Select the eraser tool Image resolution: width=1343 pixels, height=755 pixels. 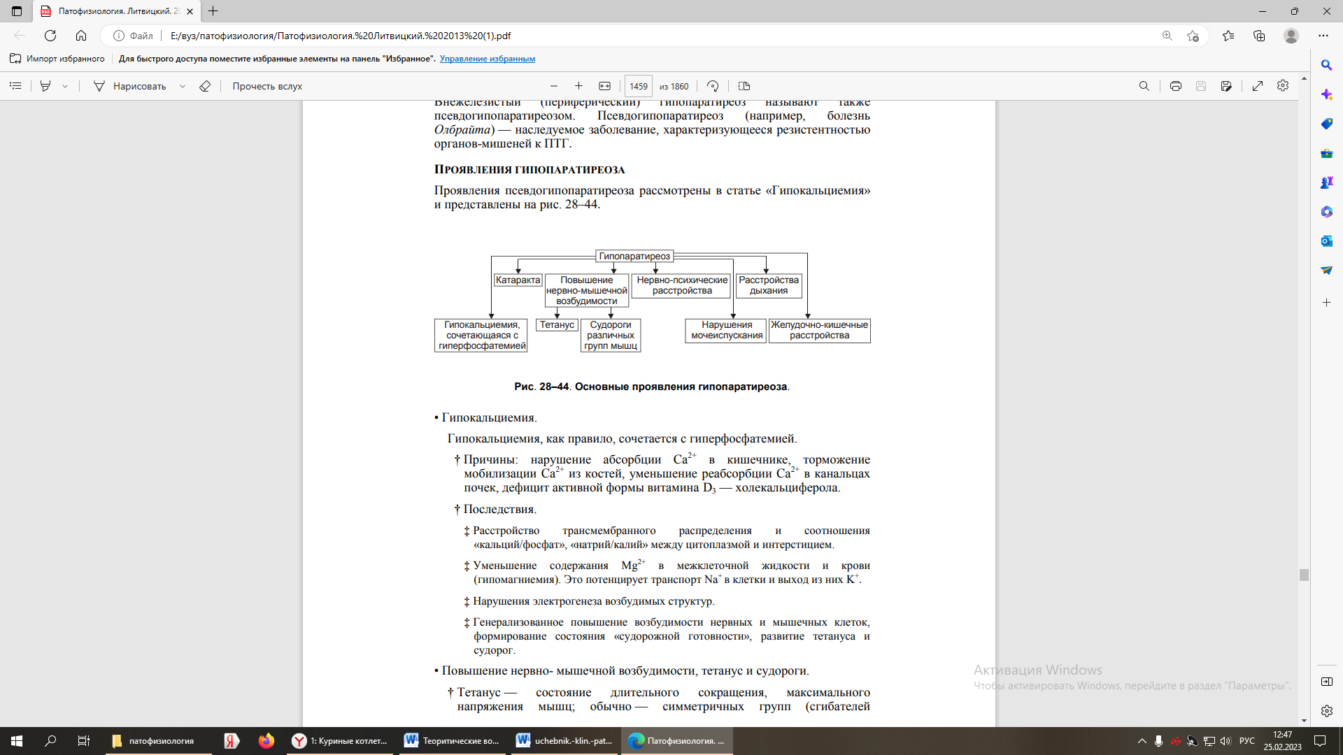click(x=205, y=86)
